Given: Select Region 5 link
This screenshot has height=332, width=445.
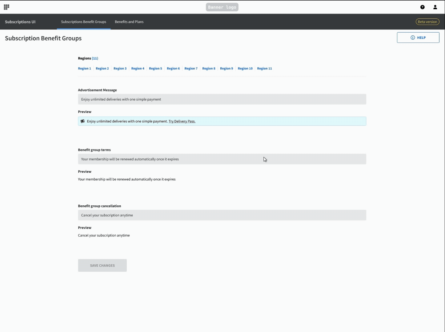Looking at the screenshot, I should (x=155, y=69).
